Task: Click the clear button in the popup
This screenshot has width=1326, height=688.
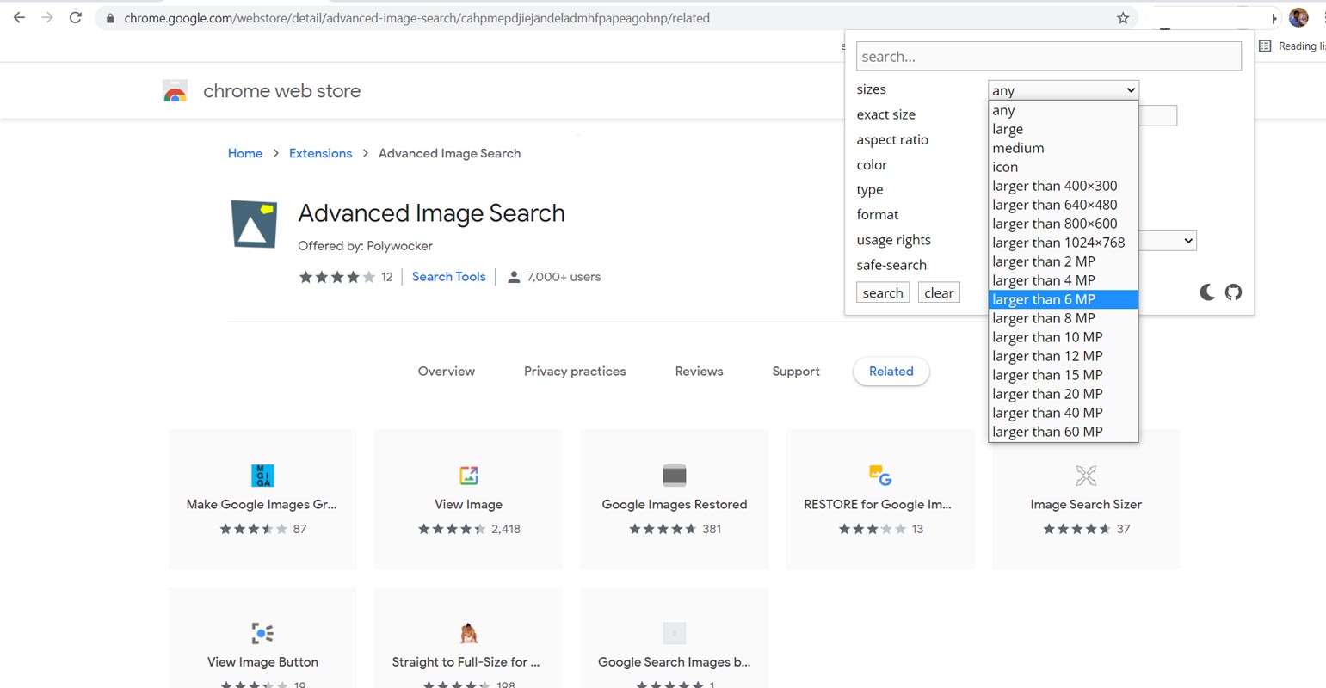Action: coord(939,292)
